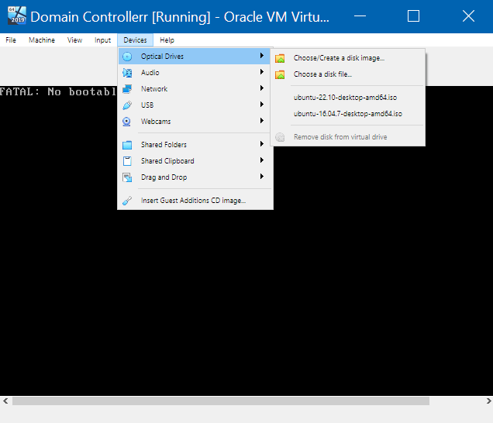The width and height of the screenshot is (493, 423).
Task: Select the Shared Folders menu entry
Action: 195,145
